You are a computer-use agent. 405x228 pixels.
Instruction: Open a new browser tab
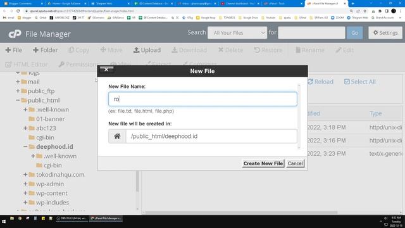click(353, 4)
